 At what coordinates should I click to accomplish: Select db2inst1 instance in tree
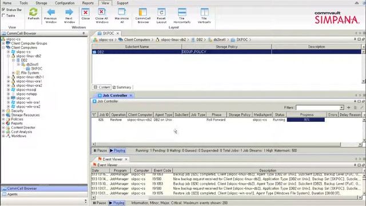pyautogui.click(x=32, y=65)
